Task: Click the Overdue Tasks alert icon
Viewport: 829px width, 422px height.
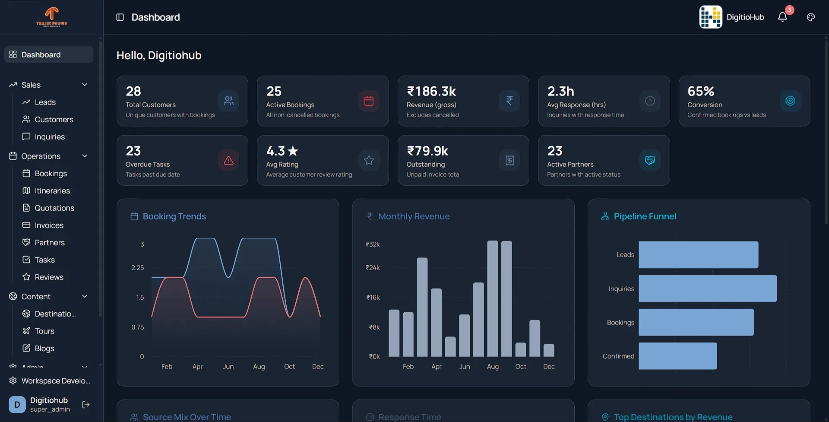Action: pos(228,160)
